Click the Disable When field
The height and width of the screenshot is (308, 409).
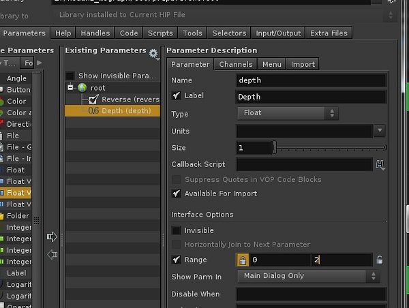pos(311,294)
